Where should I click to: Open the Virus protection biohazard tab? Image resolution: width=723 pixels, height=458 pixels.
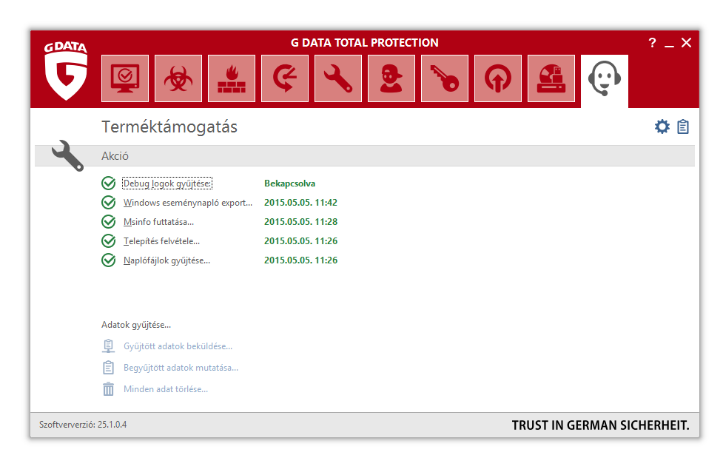178,78
